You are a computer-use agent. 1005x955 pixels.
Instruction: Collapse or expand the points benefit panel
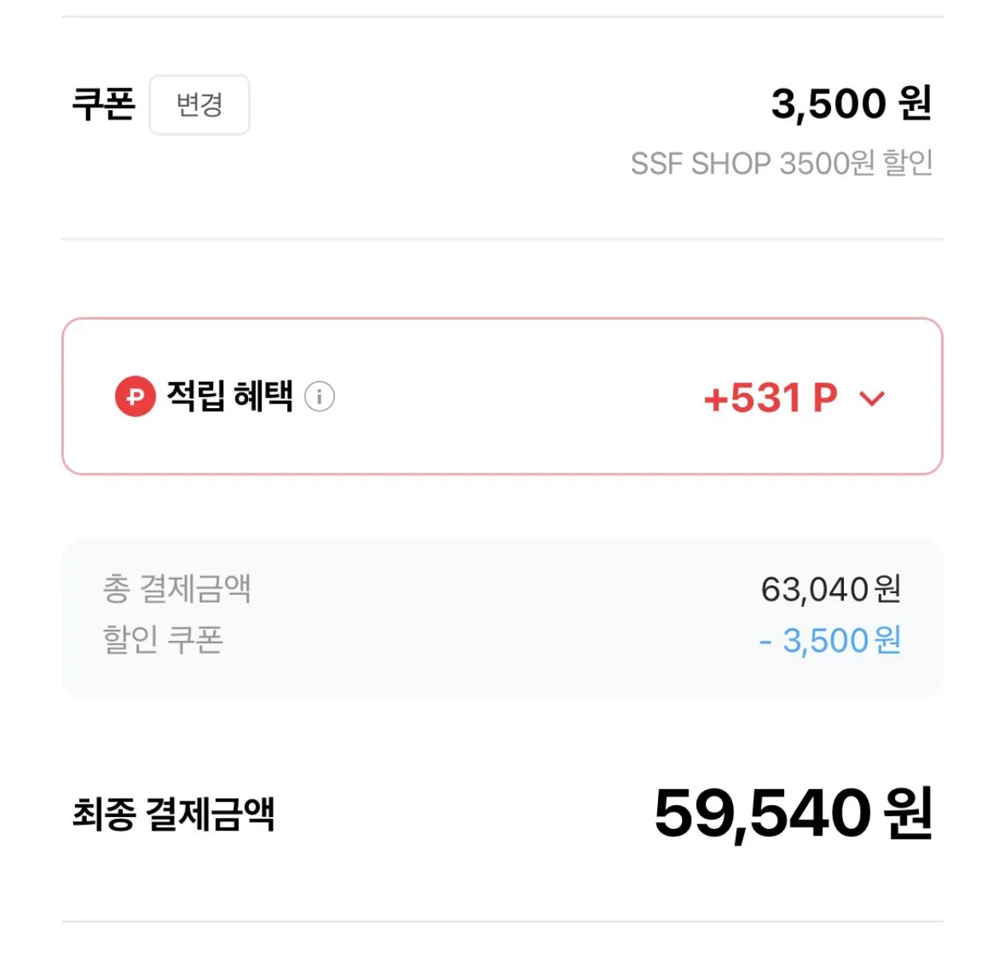click(873, 399)
